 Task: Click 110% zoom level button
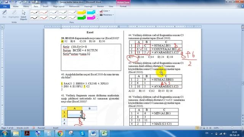click(x=216, y=128)
